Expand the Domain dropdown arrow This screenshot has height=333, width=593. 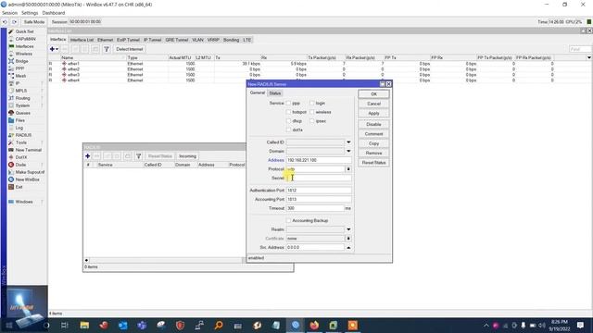click(x=348, y=151)
